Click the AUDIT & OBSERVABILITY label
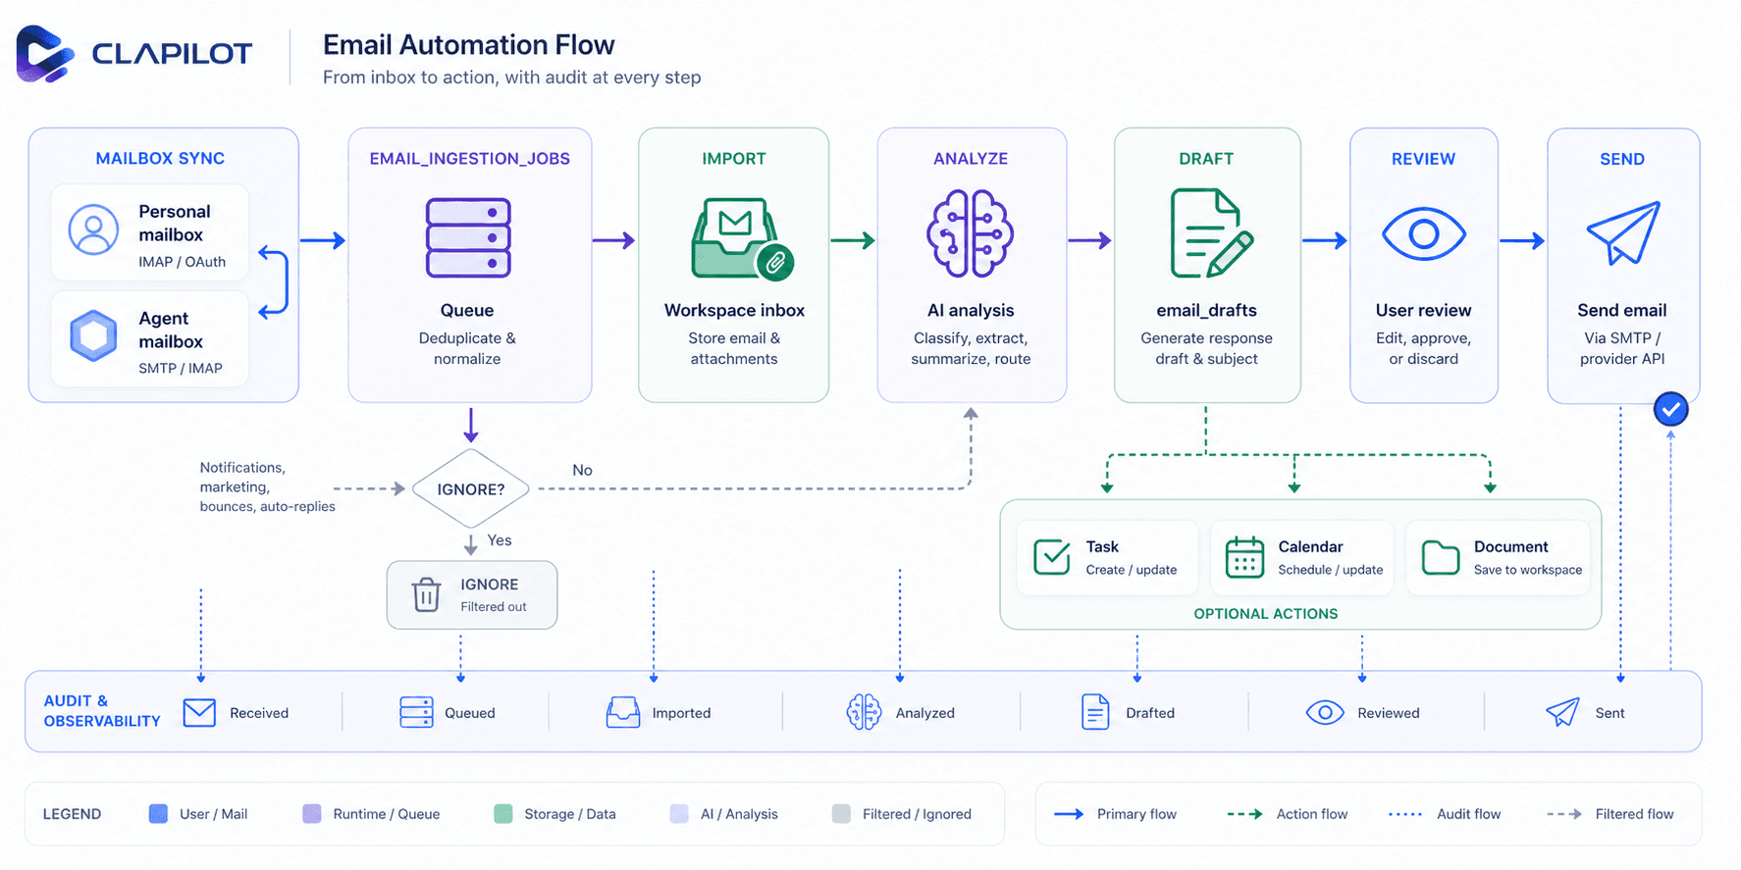The height and width of the screenshot is (870, 1741). pos(102,711)
